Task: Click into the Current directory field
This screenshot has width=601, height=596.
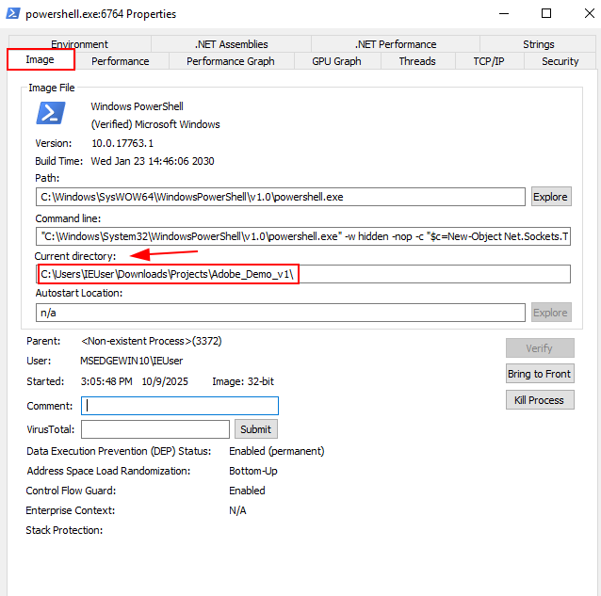Action: pyautogui.click(x=303, y=274)
